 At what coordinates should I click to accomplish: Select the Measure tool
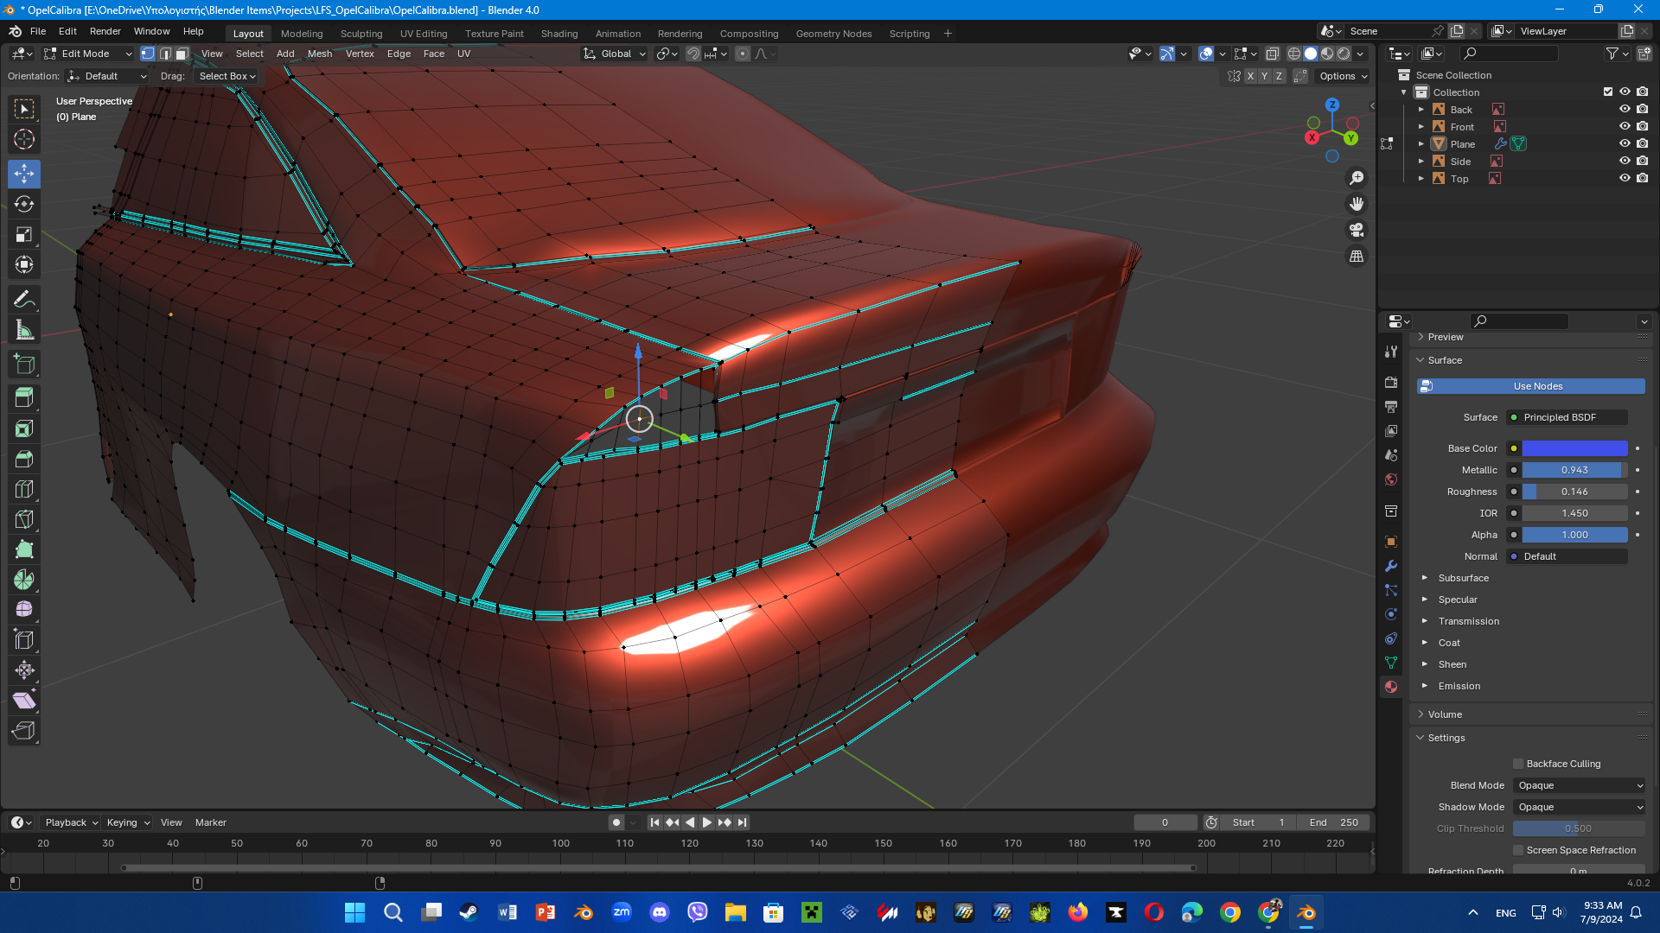pos(24,330)
